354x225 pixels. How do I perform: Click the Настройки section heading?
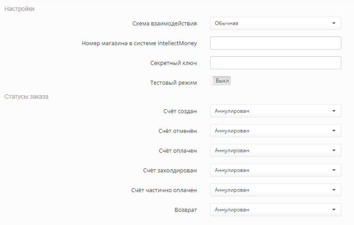pyautogui.click(x=19, y=9)
